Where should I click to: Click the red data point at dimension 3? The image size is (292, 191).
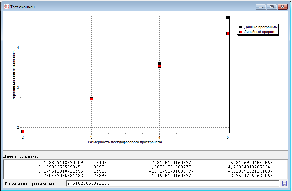pos(91,99)
